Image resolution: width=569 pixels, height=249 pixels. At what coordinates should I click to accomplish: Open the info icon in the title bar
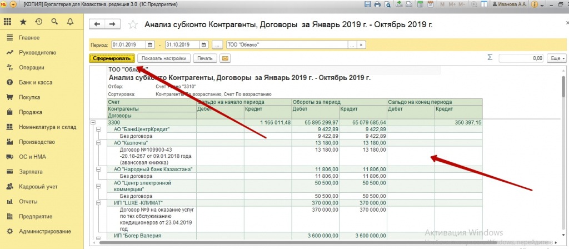tap(534, 4)
